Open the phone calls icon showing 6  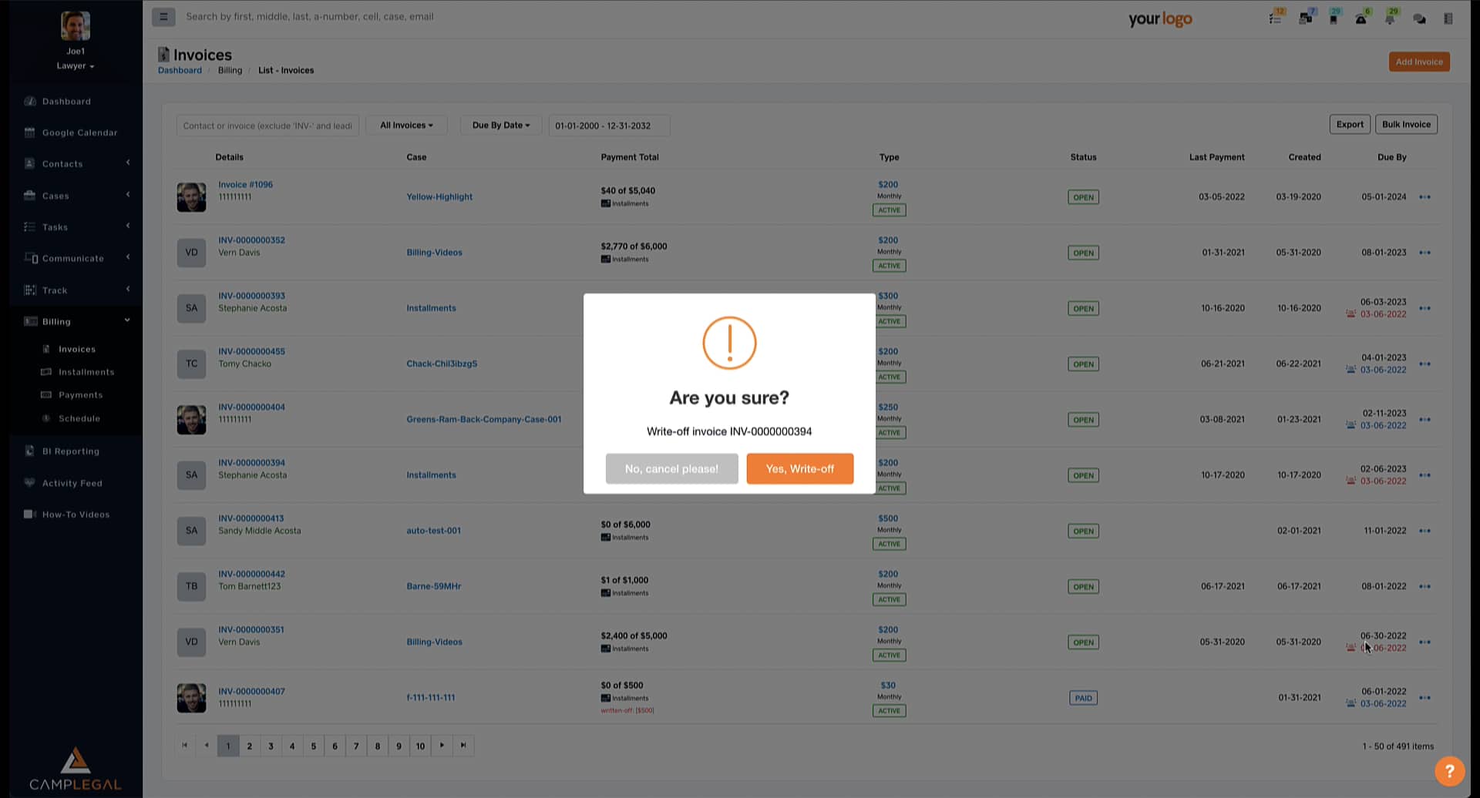click(x=1361, y=19)
